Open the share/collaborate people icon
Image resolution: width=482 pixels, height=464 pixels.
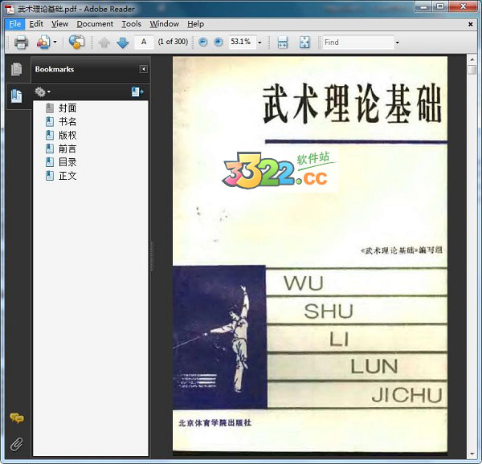pos(43,42)
